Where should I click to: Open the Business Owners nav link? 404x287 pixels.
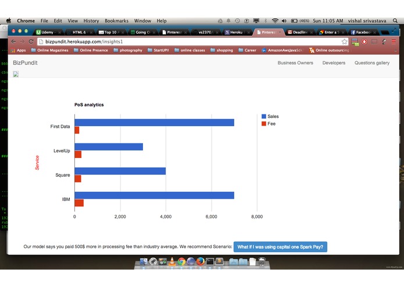click(x=295, y=63)
